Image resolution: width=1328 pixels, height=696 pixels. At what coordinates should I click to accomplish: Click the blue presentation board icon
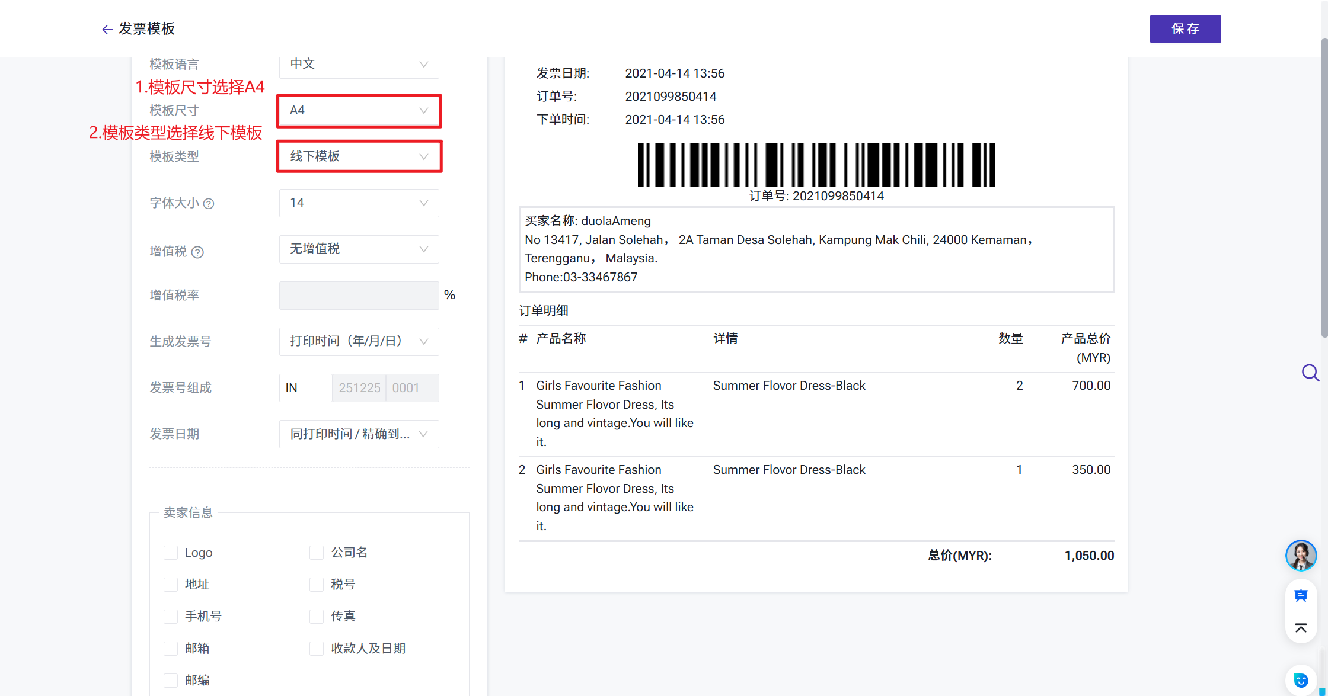click(1301, 595)
